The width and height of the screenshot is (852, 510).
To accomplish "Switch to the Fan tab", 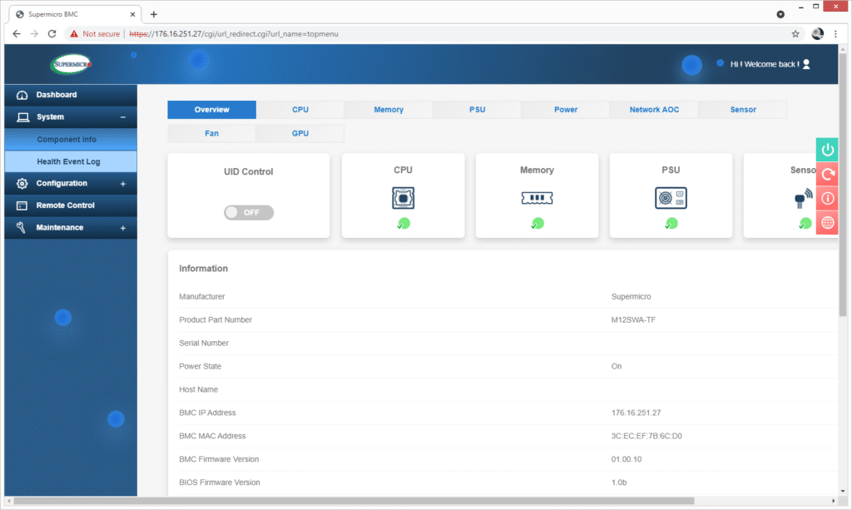I will (212, 134).
